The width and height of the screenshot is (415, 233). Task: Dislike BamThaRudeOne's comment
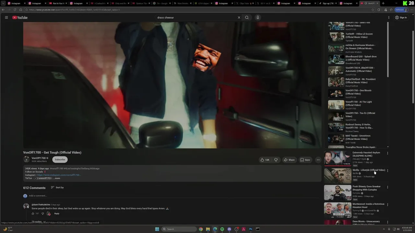[42, 214]
